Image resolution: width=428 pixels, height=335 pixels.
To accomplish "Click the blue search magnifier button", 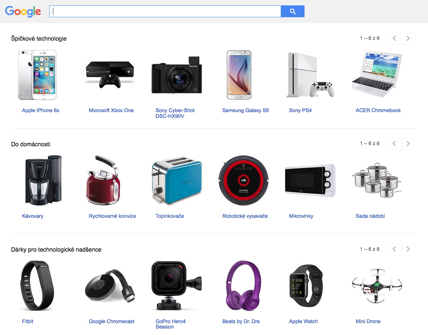I will [x=292, y=12].
